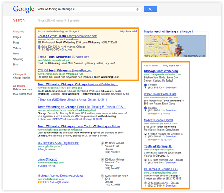
Task: Open Smile Chicago listing
Action: pyautogui.click(x=47, y=159)
